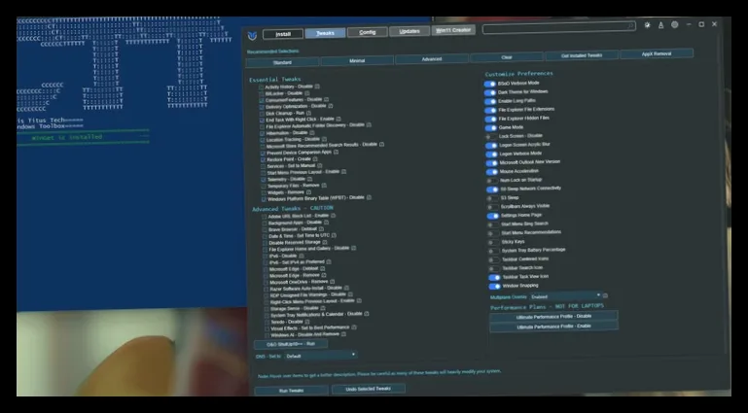Toggle Window Snapping switch

point(495,287)
